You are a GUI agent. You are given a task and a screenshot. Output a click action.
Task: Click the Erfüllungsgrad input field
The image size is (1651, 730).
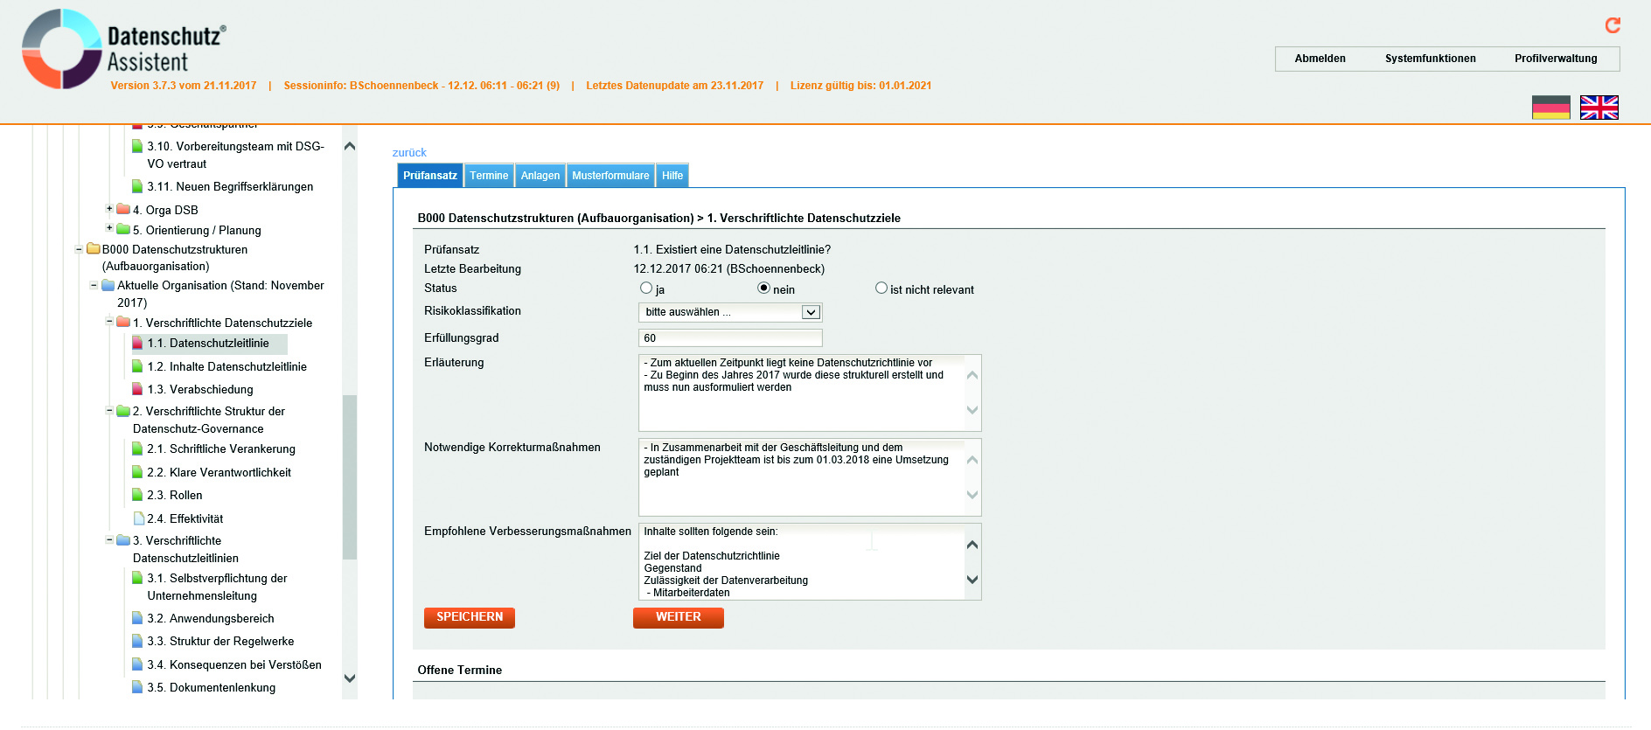tap(729, 338)
